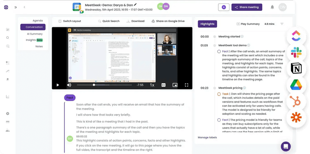Open the DN profile avatar menu
The height and width of the screenshot is (154, 310).
click(x=283, y=7)
